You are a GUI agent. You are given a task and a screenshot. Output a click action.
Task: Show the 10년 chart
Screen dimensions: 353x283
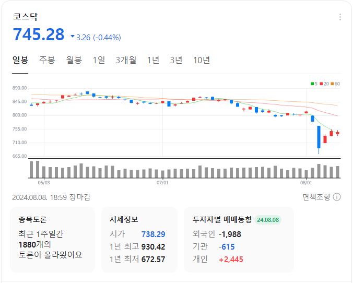pos(202,61)
